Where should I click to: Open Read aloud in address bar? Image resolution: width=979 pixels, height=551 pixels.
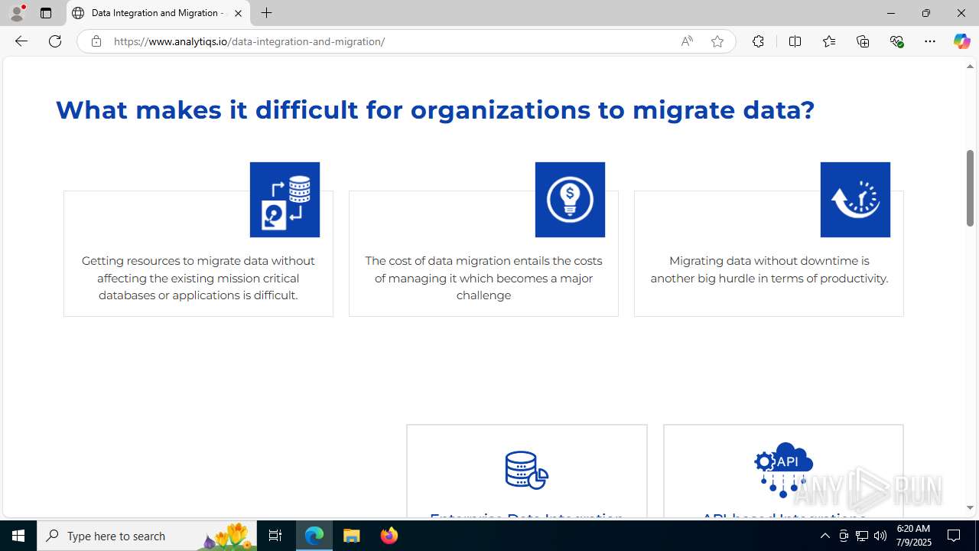point(687,41)
